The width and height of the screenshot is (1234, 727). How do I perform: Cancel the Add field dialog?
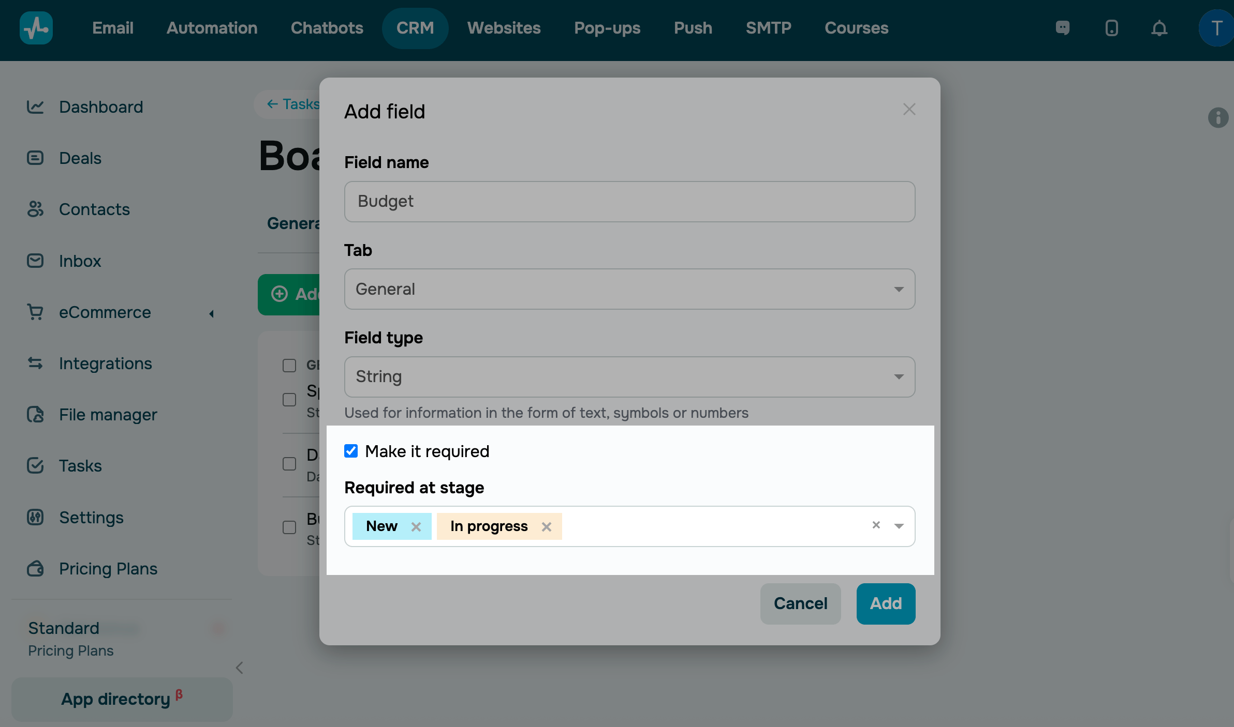point(800,603)
